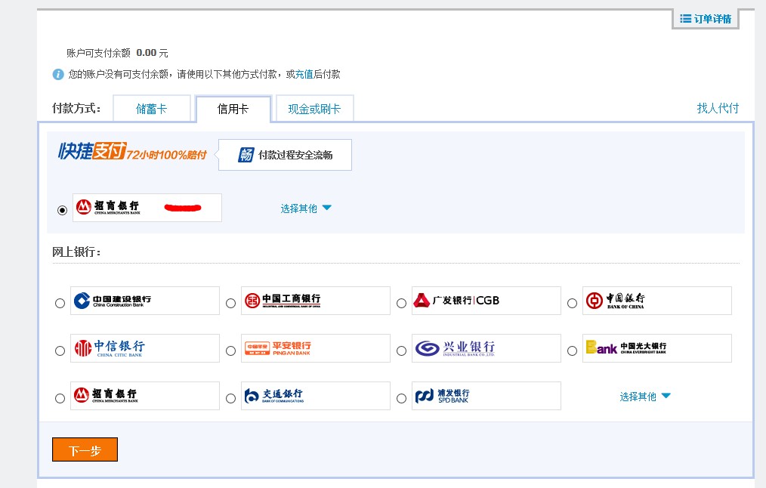
Task: Expand 选择其他 in the 网上银行 bank list
Action: click(x=645, y=397)
